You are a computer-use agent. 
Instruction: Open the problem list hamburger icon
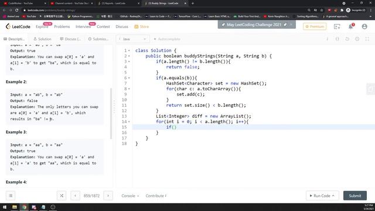tap(11, 195)
